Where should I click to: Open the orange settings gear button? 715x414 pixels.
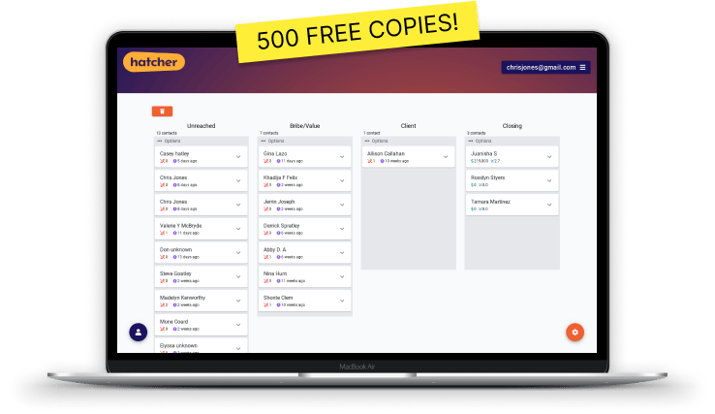pyautogui.click(x=575, y=332)
